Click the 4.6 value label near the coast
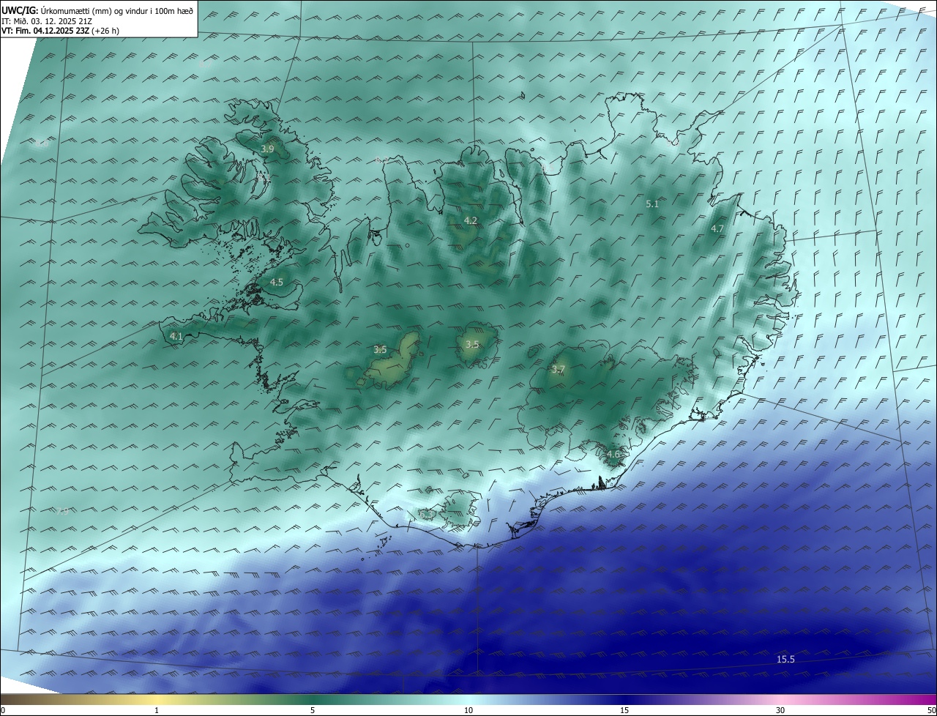 (x=613, y=454)
